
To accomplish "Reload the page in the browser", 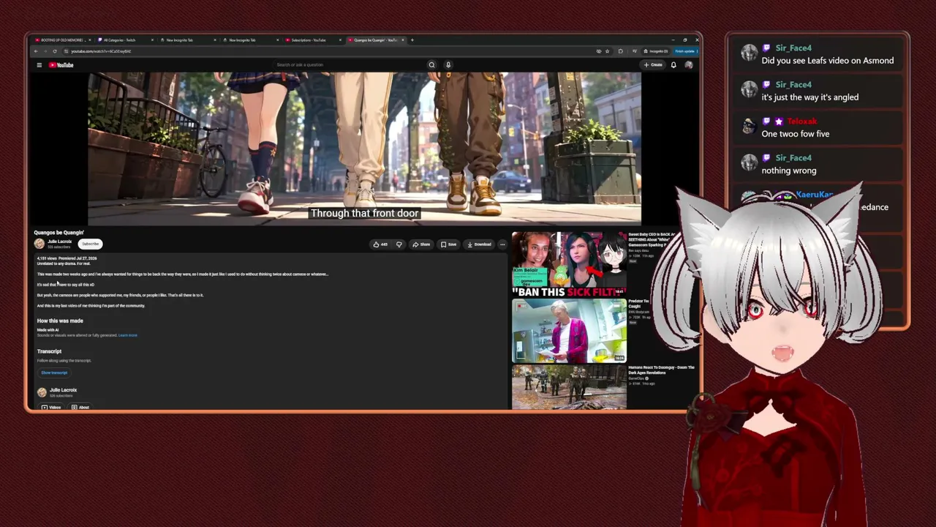I will tap(55, 51).
